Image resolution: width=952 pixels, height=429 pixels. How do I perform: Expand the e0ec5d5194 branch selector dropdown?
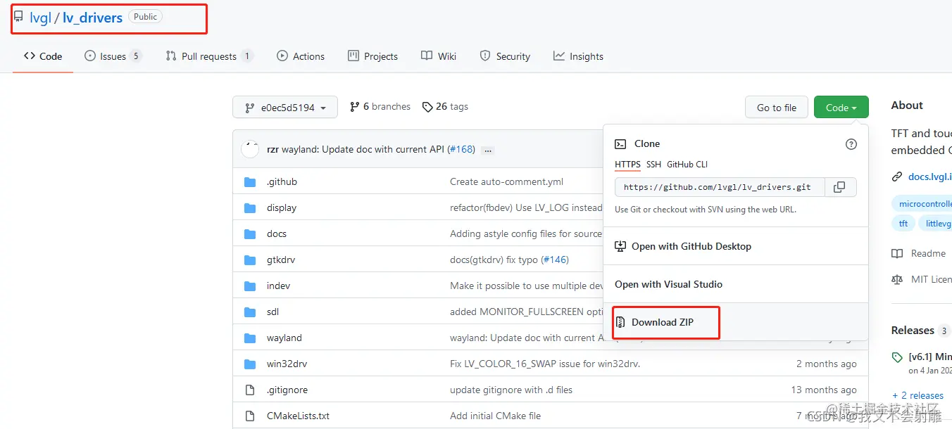tap(285, 108)
